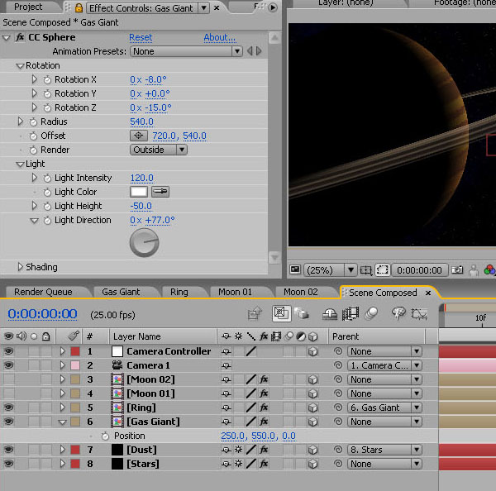496x491 pixels.
Task: Toggle Draft 3D cube icon
Action: [302, 314]
